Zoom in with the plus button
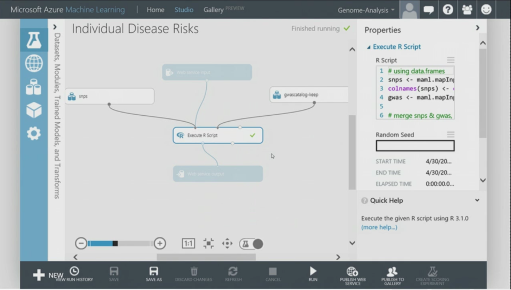Viewport: 511px width, 290px height. point(160,243)
